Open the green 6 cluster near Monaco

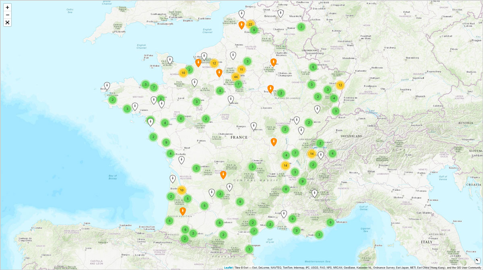(330, 222)
